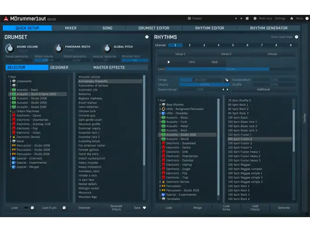Click the Acoustic - Basic drum icon
Image resolution: width=310 pixels, height=232 pixels.
14,90
